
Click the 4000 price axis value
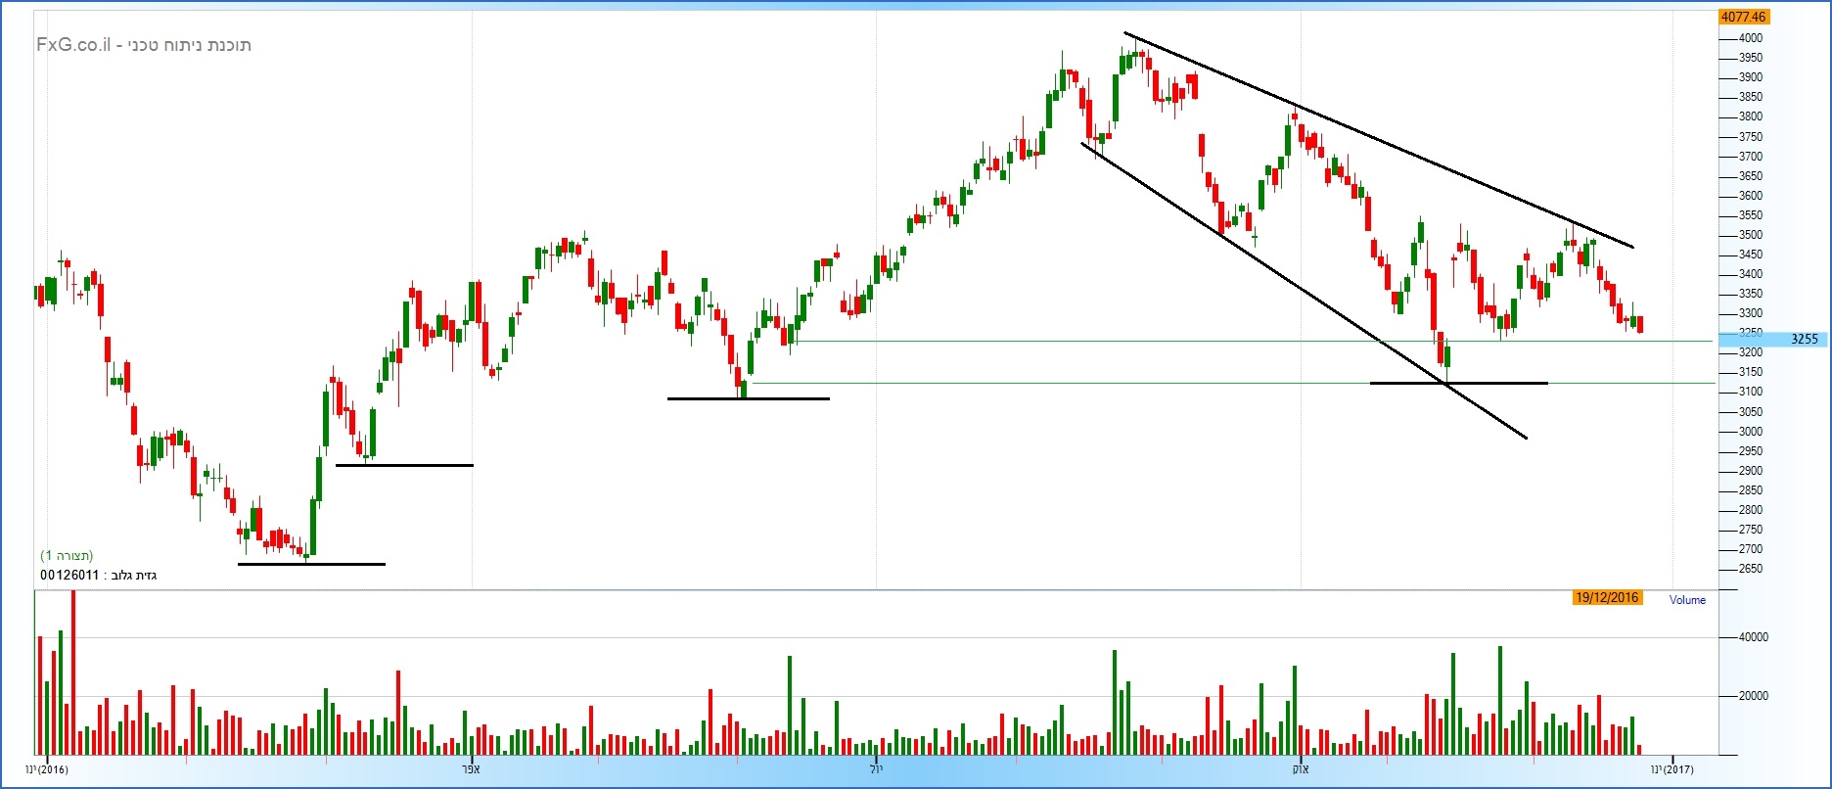[x=1751, y=38]
